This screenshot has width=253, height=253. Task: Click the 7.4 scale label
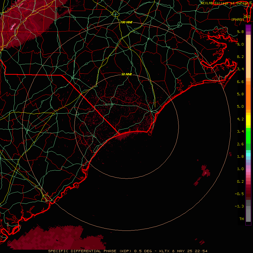coord(240,69)
